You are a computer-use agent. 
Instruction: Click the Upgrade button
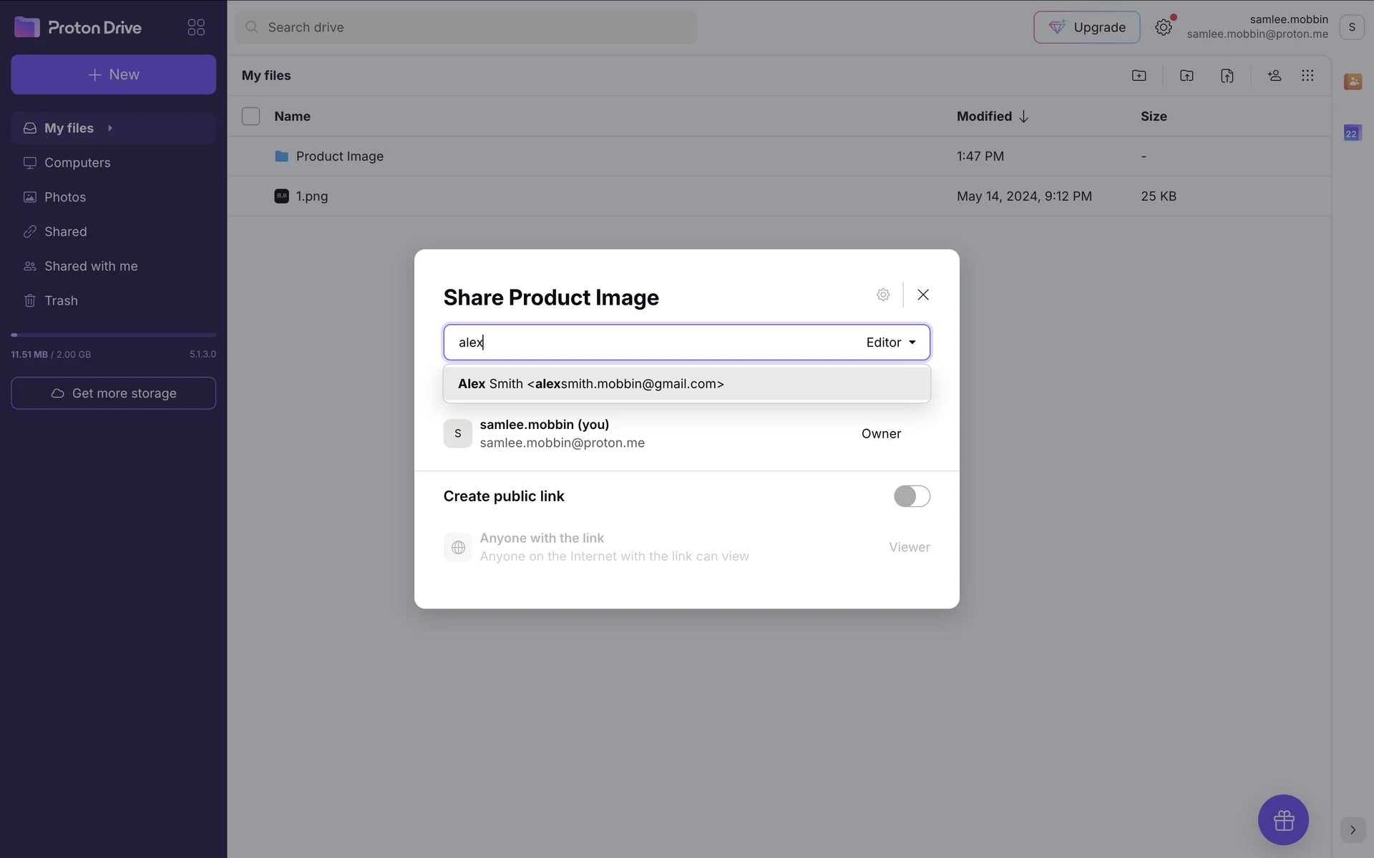pyautogui.click(x=1086, y=27)
